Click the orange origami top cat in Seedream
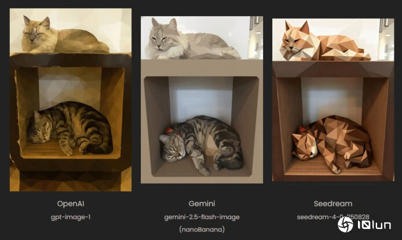Screen dimensions: 402x240 click(x=324, y=42)
